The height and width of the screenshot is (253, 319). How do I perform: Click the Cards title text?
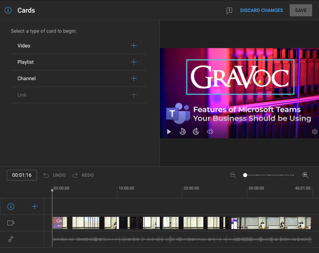click(x=26, y=10)
